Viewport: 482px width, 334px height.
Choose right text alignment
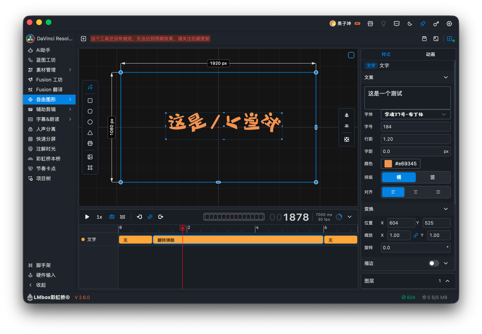(x=438, y=192)
